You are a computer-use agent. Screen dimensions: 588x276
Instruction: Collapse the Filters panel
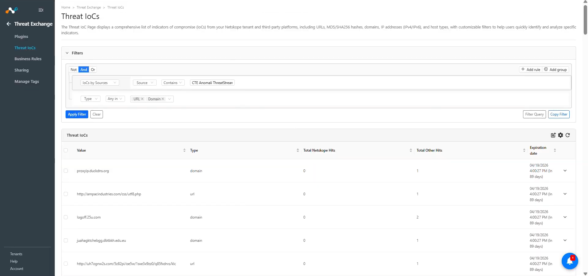click(67, 53)
